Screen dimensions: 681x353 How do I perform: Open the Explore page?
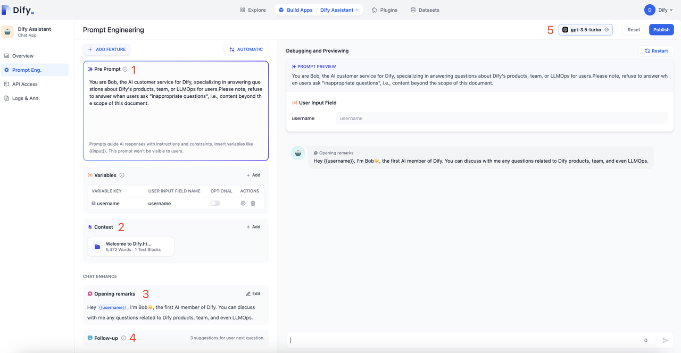pos(253,10)
